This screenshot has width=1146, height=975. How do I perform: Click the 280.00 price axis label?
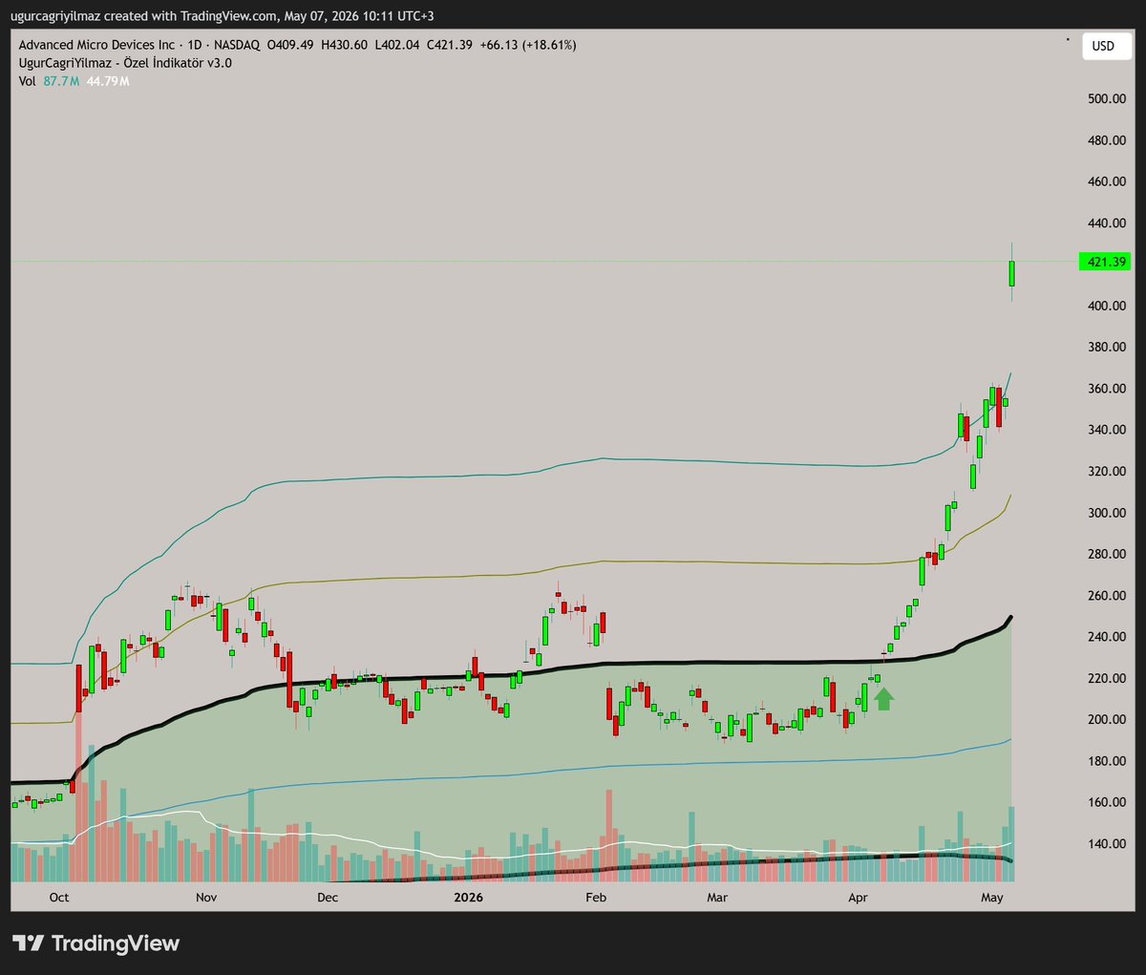pos(1107,554)
